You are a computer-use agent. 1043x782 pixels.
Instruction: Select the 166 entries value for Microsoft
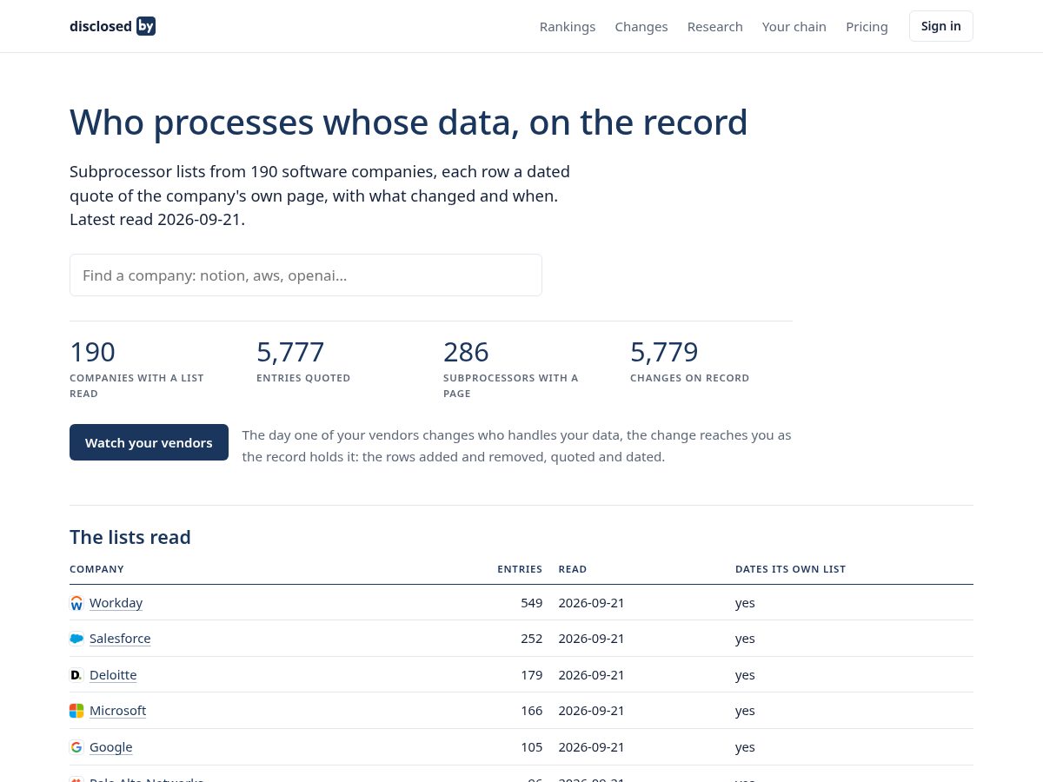[x=531, y=711]
